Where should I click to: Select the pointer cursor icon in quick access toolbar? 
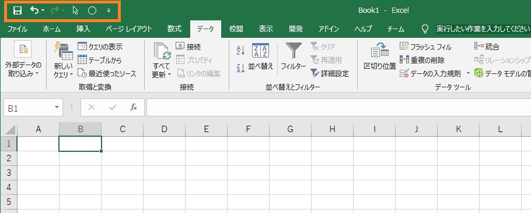point(75,11)
